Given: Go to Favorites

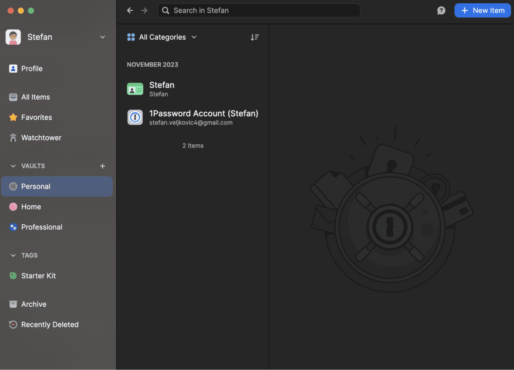Looking at the screenshot, I should [x=57, y=118].
